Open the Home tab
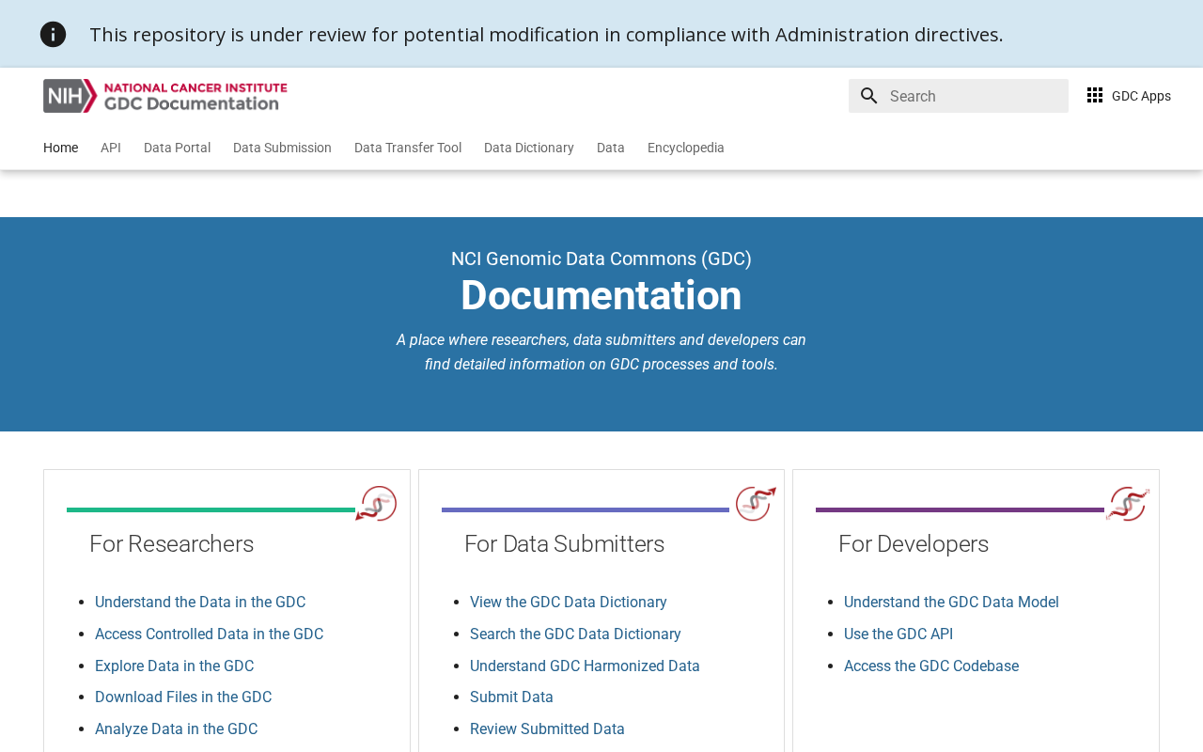Screen dimensions: 1203x752 (61, 148)
